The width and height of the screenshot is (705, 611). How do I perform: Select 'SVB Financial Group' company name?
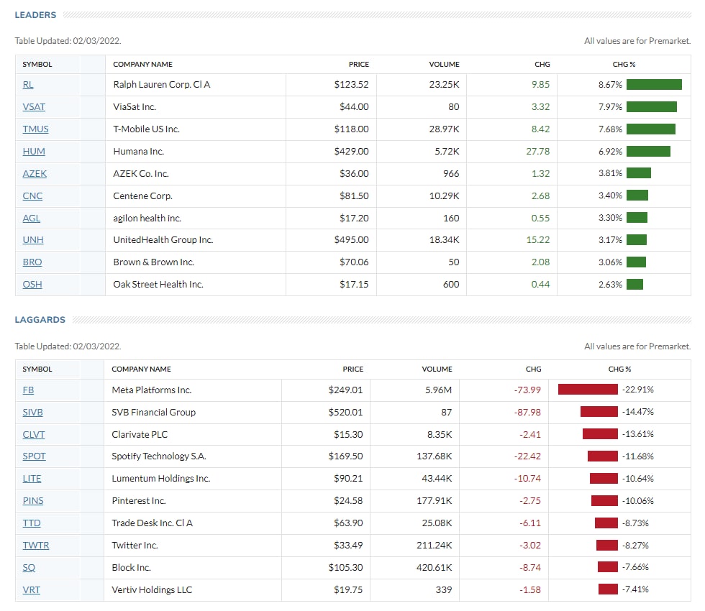click(154, 413)
